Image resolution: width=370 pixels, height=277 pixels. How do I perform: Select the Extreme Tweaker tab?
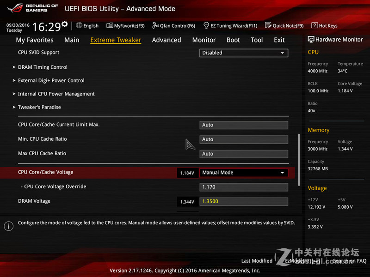[116, 40]
